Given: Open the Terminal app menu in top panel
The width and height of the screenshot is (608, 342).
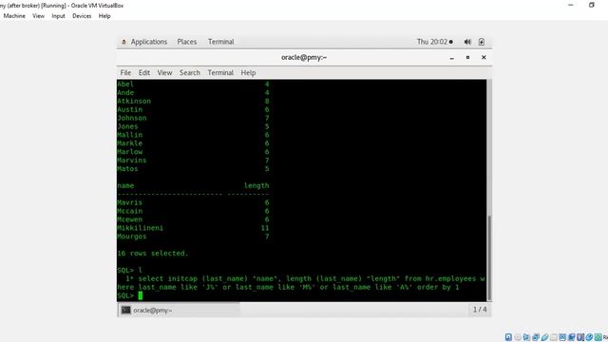Looking at the screenshot, I should [x=221, y=42].
